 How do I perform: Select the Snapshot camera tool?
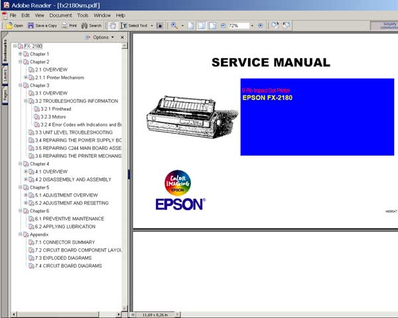tap(160, 26)
